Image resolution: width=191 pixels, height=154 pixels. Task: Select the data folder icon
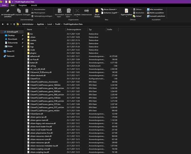click(x=28, y=43)
